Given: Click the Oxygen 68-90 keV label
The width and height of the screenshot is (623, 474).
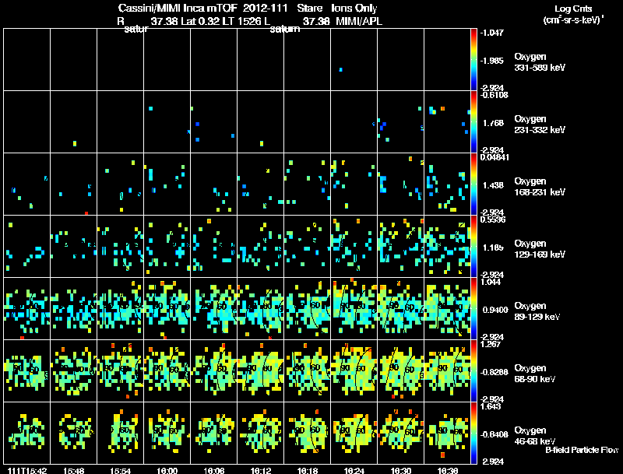Looking at the screenshot, I should 535,374.
